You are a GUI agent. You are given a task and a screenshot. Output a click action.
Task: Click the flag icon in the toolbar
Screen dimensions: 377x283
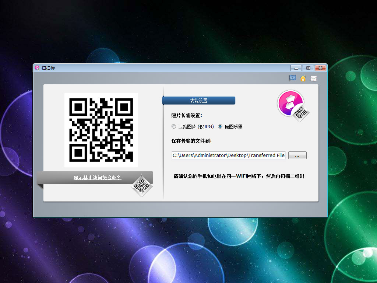pyautogui.click(x=292, y=78)
